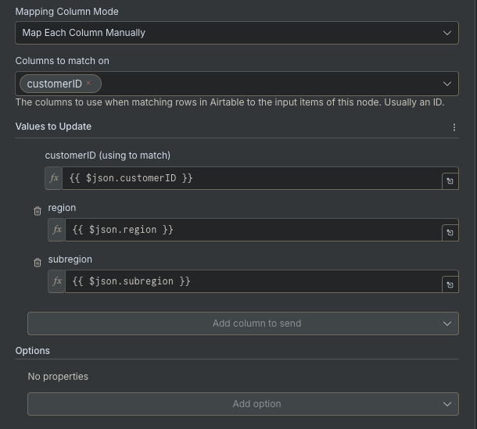
Task: Click the fx icon for region
Action: point(56,230)
